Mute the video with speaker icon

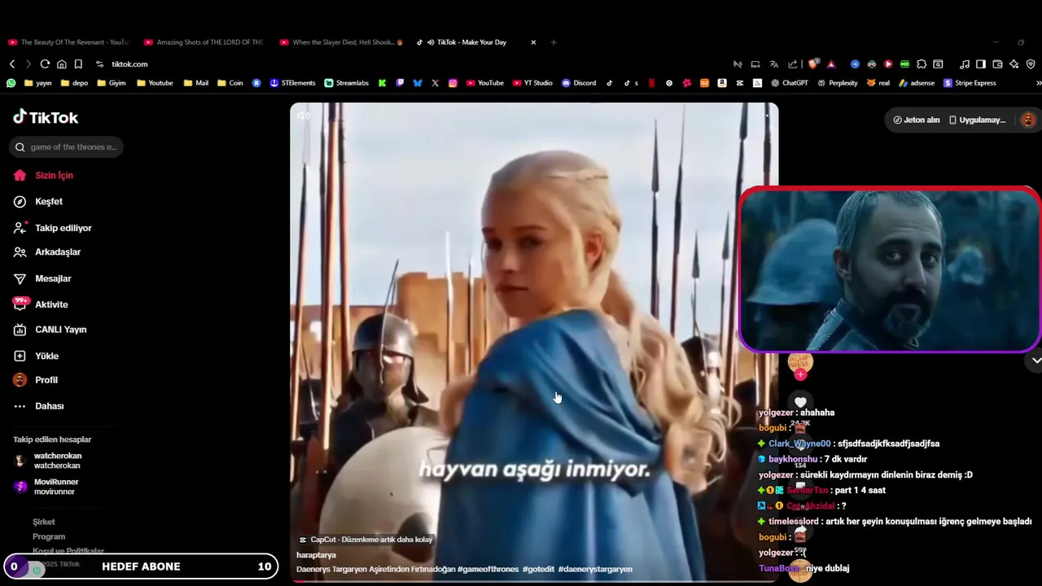303,116
